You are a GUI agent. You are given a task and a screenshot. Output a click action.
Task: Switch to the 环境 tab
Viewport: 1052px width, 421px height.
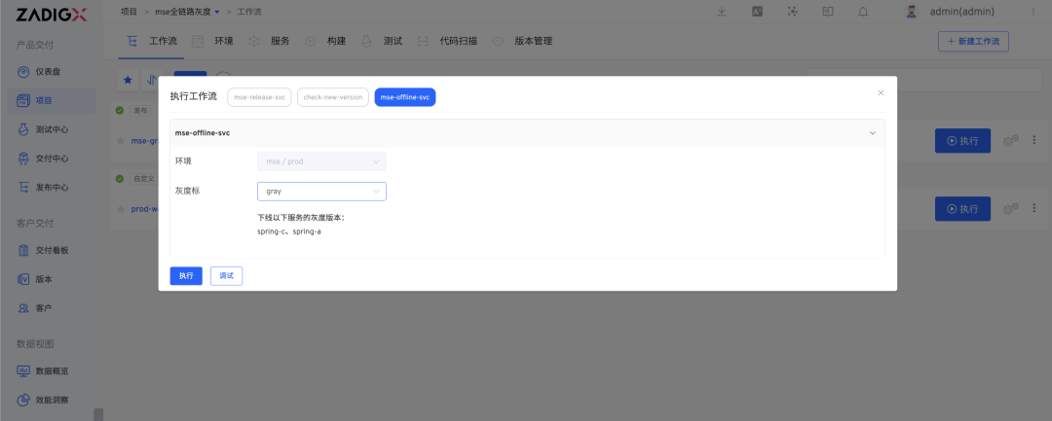(x=212, y=41)
